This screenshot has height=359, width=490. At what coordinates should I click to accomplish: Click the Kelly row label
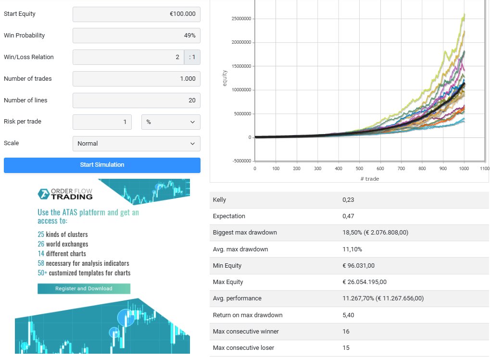click(x=219, y=200)
